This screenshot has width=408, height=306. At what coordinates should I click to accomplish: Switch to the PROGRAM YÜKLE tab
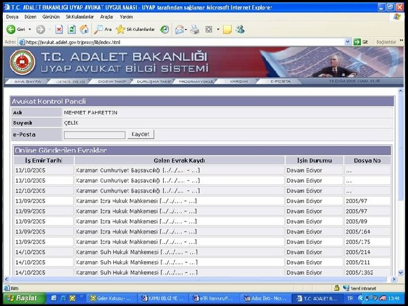click(195, 82)
